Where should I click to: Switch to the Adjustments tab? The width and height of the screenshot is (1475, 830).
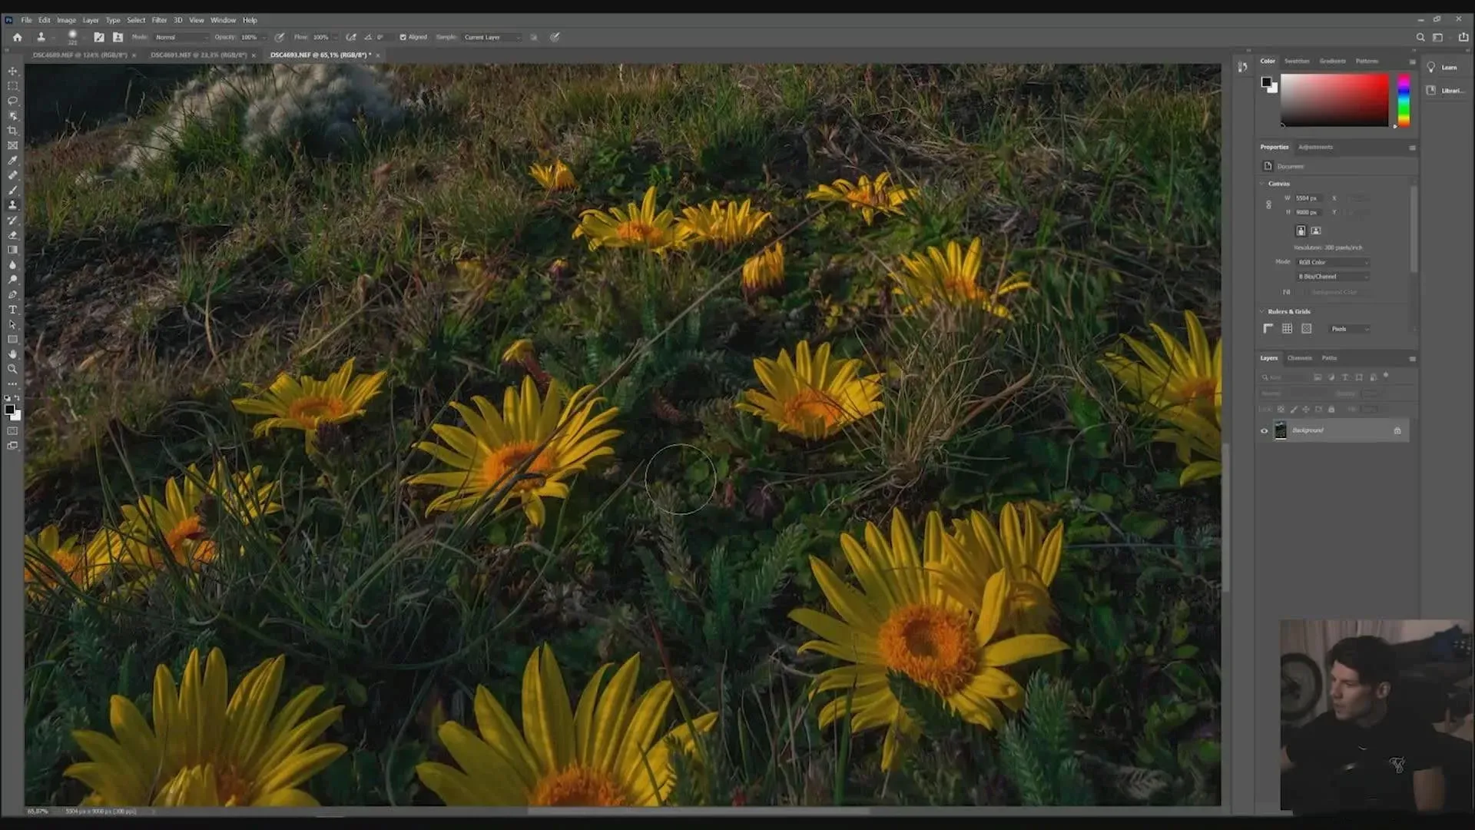tap(1315, 147)
